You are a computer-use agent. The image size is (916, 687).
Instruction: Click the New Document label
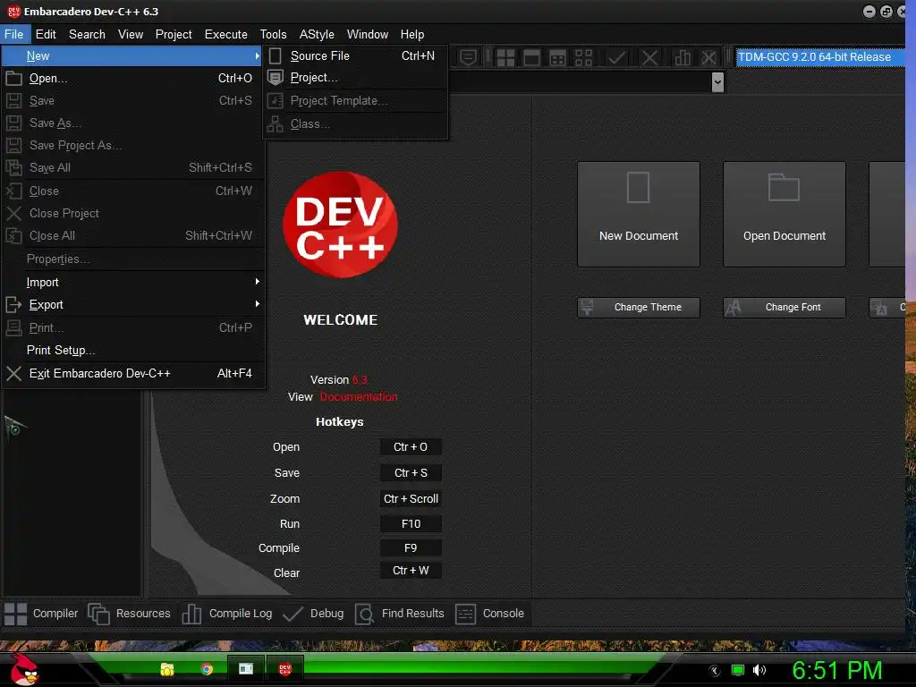pos(639,236)
